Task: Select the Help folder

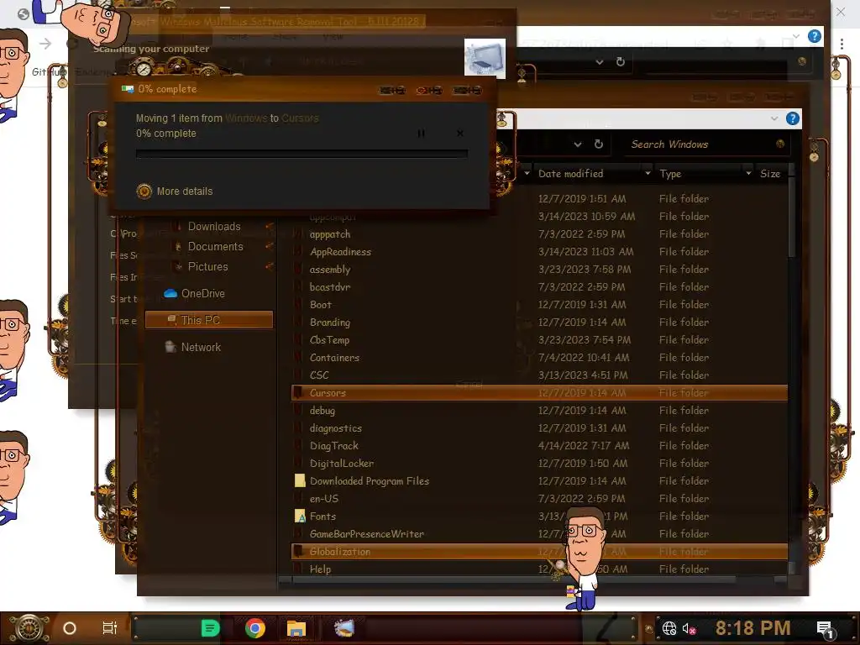Action: (320, 569)
